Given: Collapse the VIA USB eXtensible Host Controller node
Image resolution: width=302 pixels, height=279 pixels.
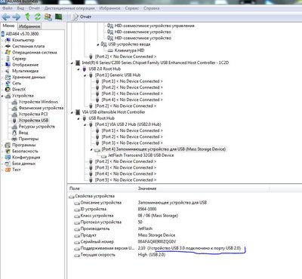Looking at the screenshot, I should pyautogui.click(x=72, y=112).
